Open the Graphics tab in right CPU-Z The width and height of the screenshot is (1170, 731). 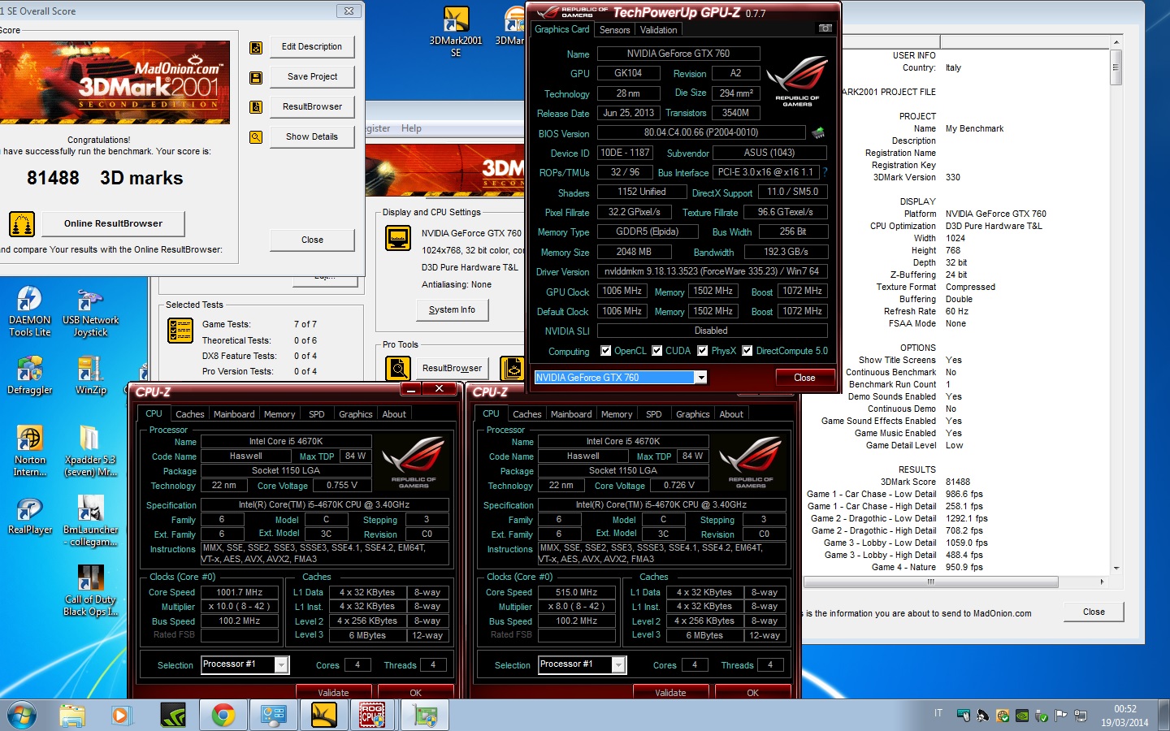pyautogui.click(x=693, y=414)
